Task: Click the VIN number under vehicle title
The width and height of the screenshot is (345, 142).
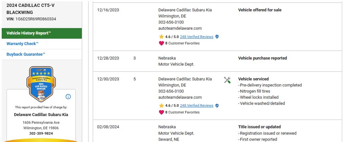Action: point(35,19)
